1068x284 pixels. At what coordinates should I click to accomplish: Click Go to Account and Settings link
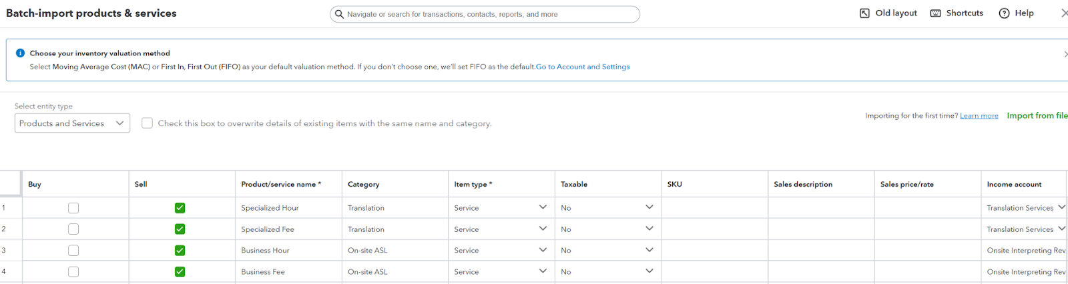[x=583, y=67]
